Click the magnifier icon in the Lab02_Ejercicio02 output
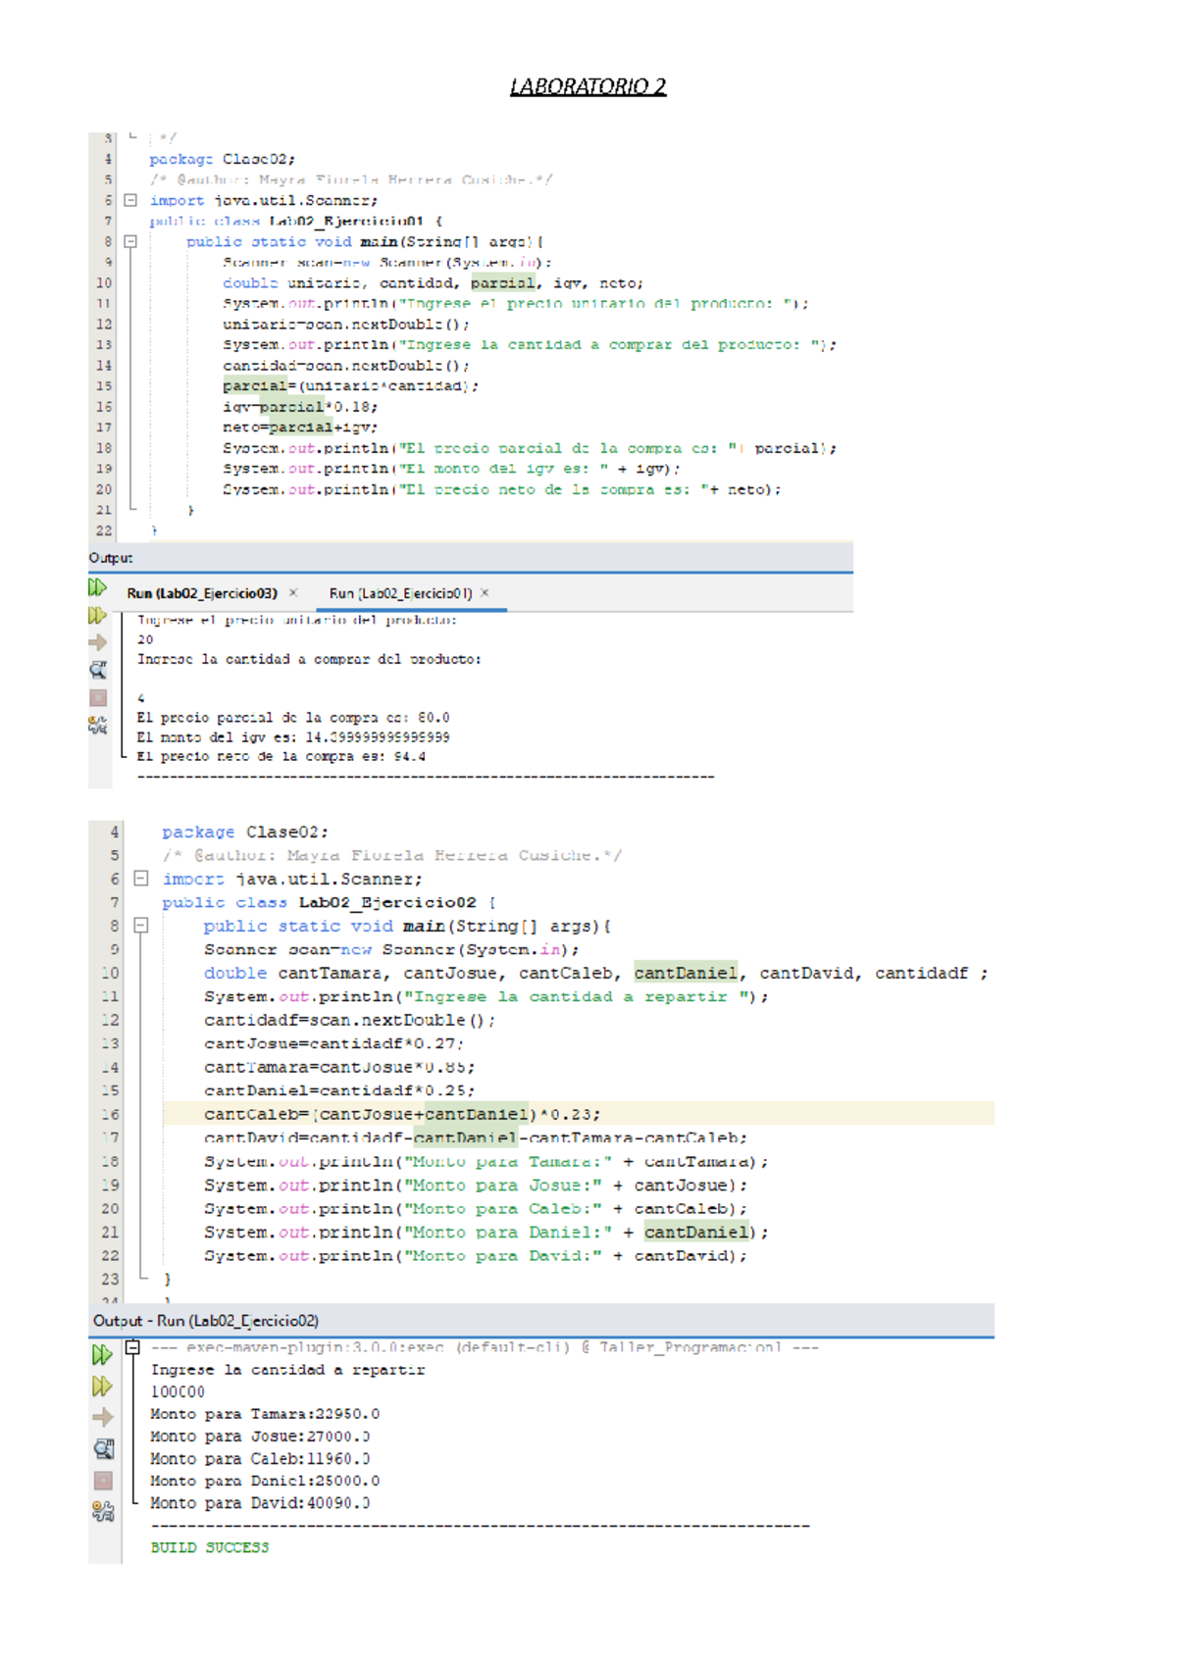 (x=103, y=1449)
